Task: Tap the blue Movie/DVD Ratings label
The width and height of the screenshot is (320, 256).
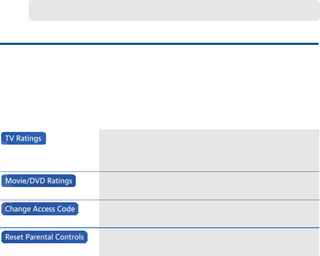Action: click(39, 181)
